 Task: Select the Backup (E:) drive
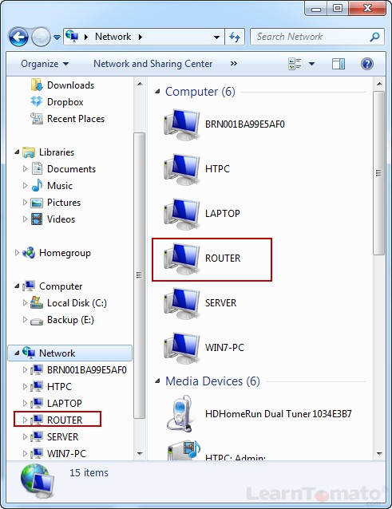click(x=70, y=320)
